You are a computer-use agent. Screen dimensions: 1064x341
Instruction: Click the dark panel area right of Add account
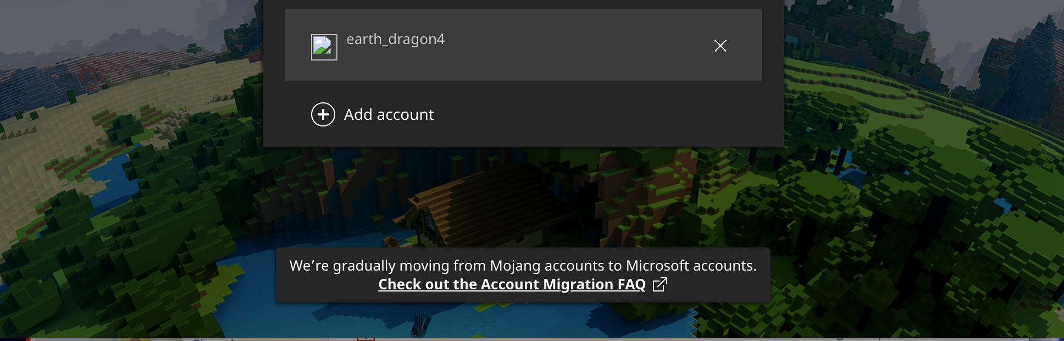[x=605, y=114]
